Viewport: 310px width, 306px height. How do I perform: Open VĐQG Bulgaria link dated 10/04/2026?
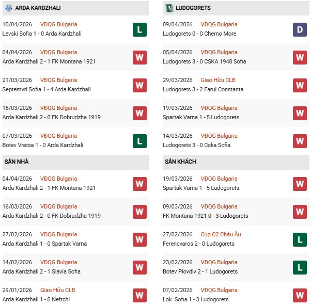[59, 24]
